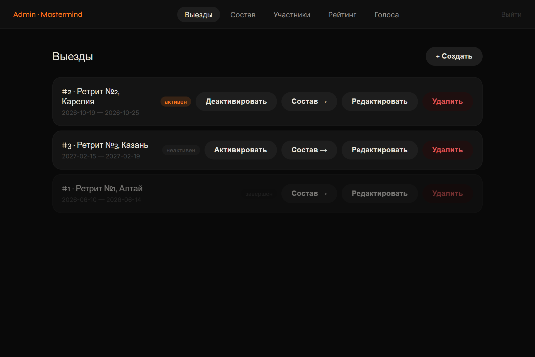Select the title #1 · Ретрит №1, Алтай
This screenshot has width=535, height=357.
pos(102,189)
